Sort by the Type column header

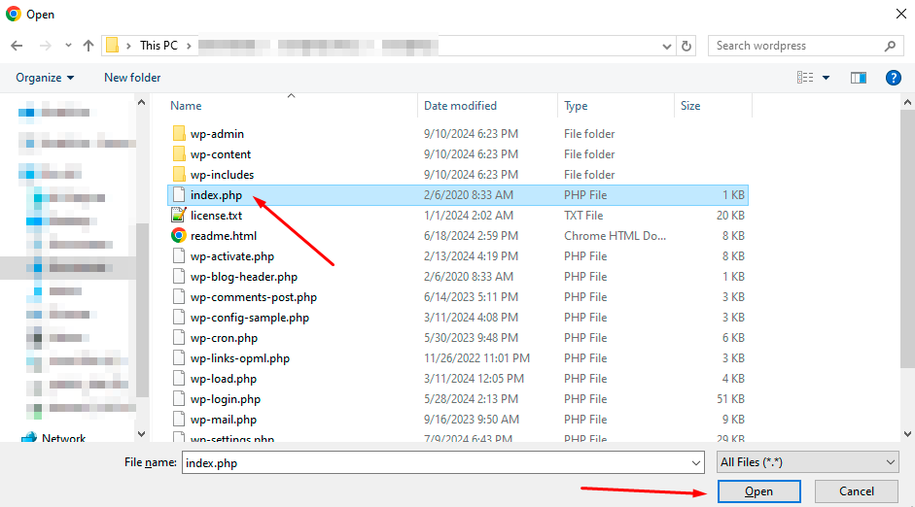(x=576, y=106)
